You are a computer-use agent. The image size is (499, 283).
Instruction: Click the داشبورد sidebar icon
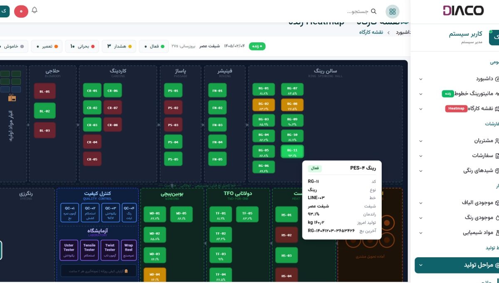click(x=497, y=79)
